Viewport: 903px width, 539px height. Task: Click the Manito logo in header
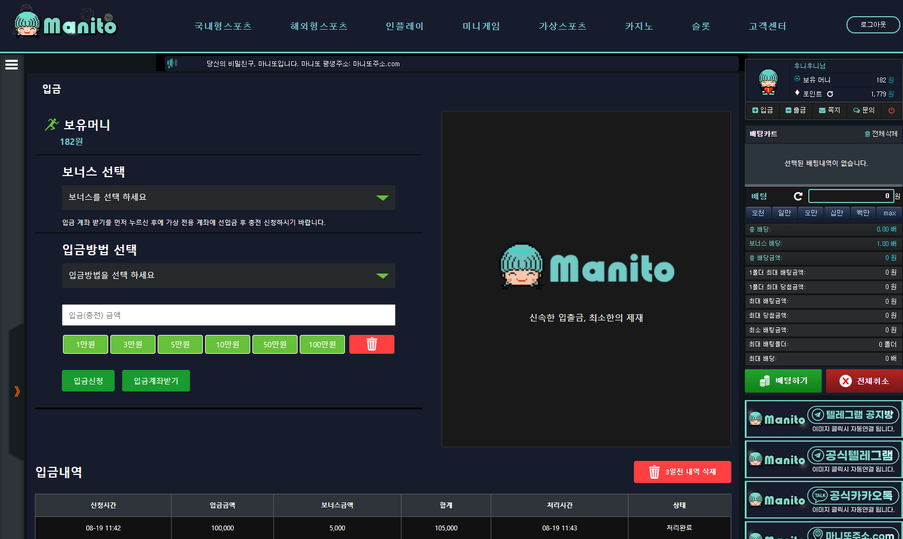(x=65, y=24)
